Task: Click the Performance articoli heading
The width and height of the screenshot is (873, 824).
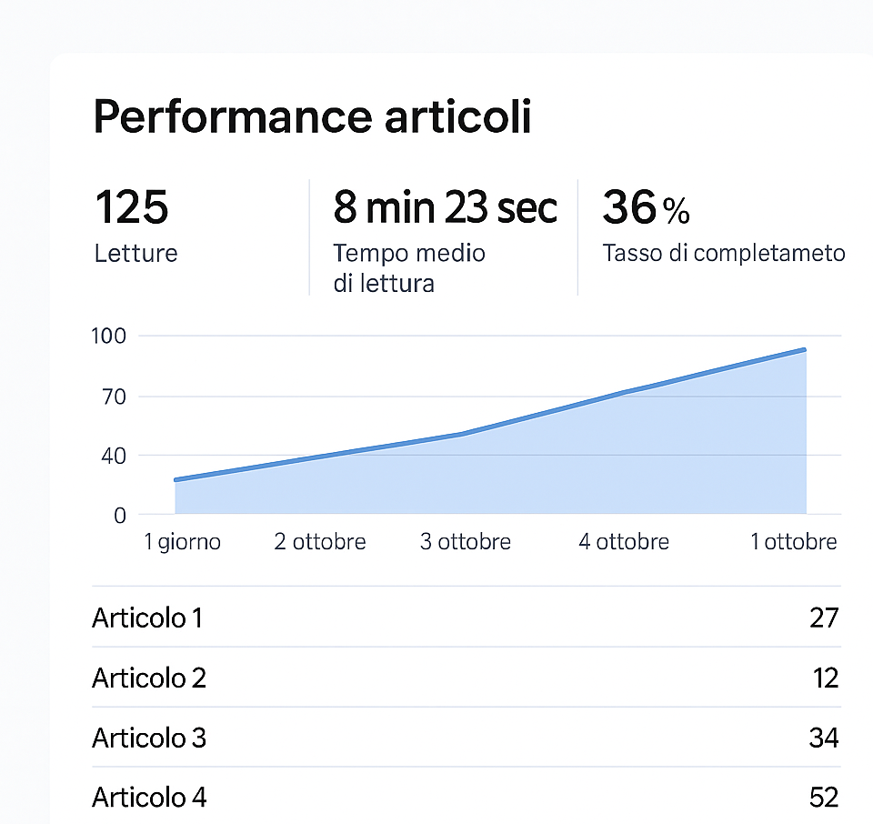Action: (x=312, y=117)
